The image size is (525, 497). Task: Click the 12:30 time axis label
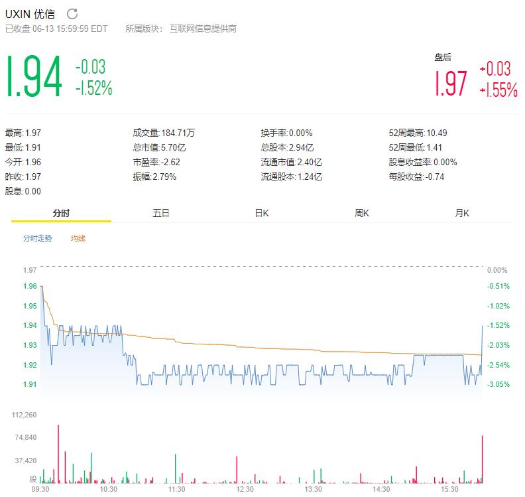coord(245,489)
